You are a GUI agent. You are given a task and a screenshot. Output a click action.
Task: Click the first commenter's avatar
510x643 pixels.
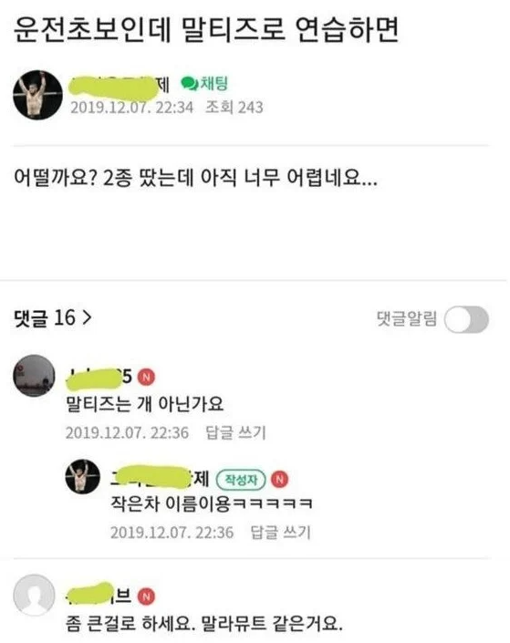34,376
